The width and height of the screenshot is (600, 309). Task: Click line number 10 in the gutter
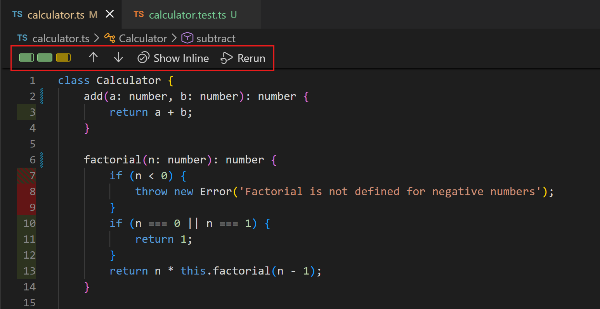pos(29,223)
